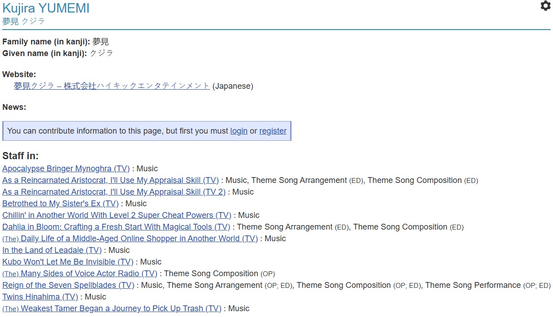Open Dahlia in Bloom (TV) link
The width and height of the screenshot is (553, 317).
[x=116, y=227]
